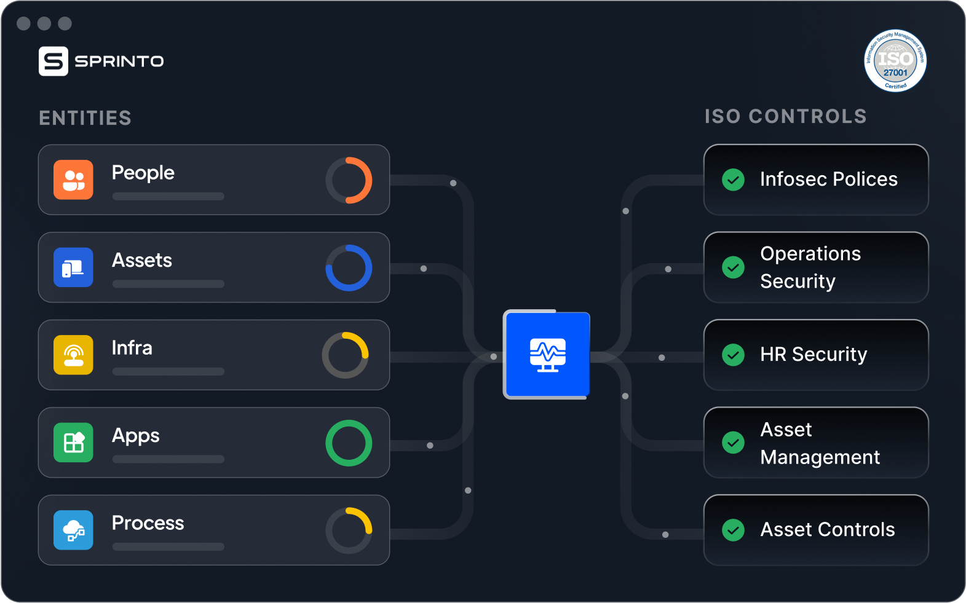Image resolution: width=966 pixels, height=603 pixels.
Task: Click the blue Assets progress ring
Action: coord(349,268)
